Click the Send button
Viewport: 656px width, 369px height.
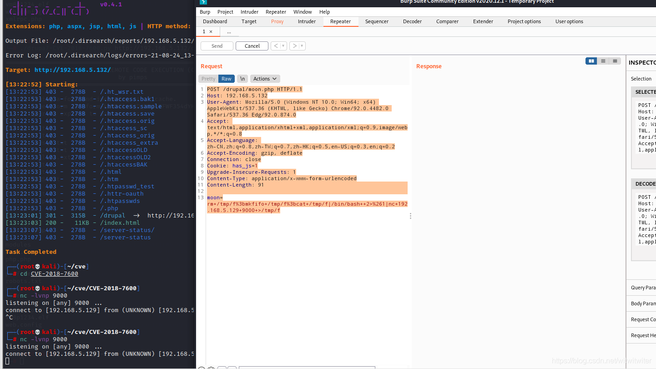217,46
